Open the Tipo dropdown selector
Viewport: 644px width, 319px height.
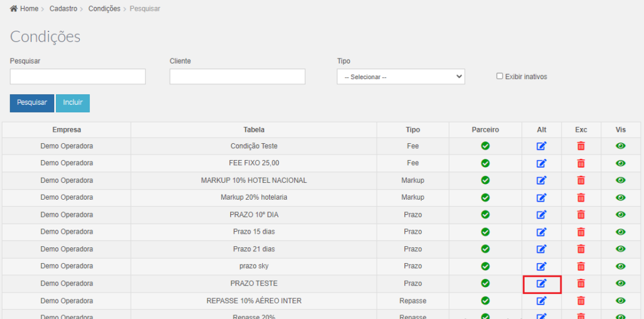click(x=401, y=77)
